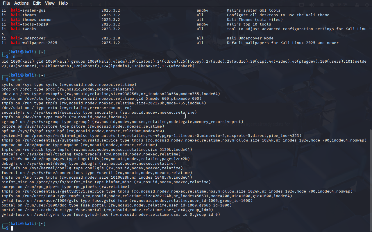Image resolution: width=372 pixels, height=232 pixels.
Task: Click the 'pstore on /sys/fs/pstore' line
Action: (83, 126)
